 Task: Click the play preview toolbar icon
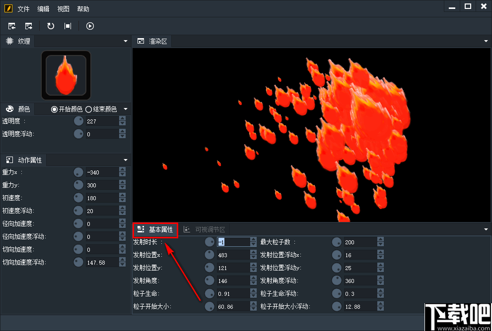click(90, 26)
